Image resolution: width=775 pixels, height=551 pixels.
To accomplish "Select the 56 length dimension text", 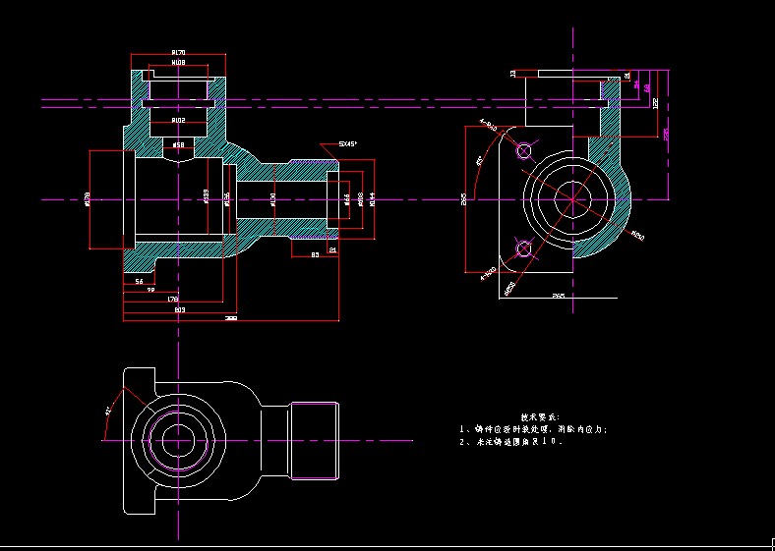I will coord(139,281).
